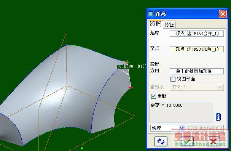Select the red end vertex marker

pos(131,88)
